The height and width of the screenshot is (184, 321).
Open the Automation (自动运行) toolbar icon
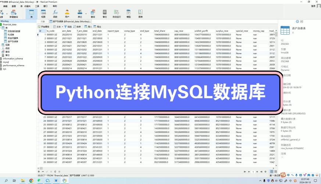[x=117, y=14]
